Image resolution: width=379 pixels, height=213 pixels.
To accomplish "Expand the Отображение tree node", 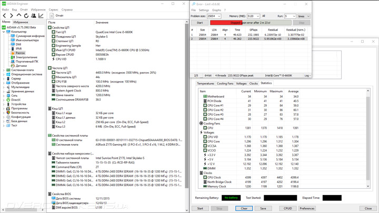I will click(4, 83).
